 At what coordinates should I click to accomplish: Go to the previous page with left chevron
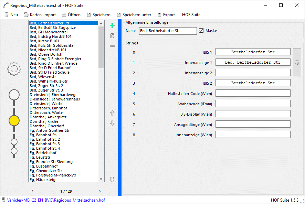click(x=32, y=191)
